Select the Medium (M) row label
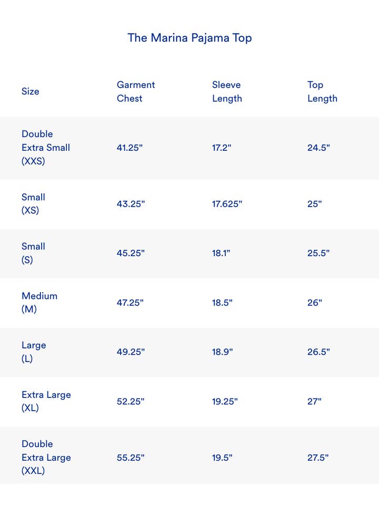The height and width of the screenshot is (506, 379). (39, 303)
